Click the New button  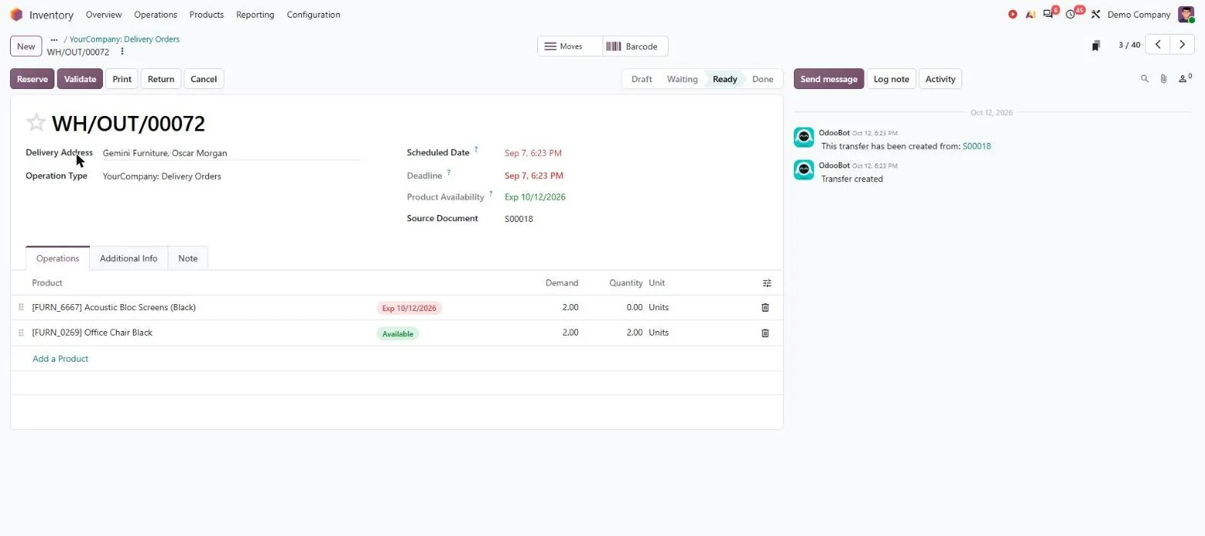[x=26, y=46]
